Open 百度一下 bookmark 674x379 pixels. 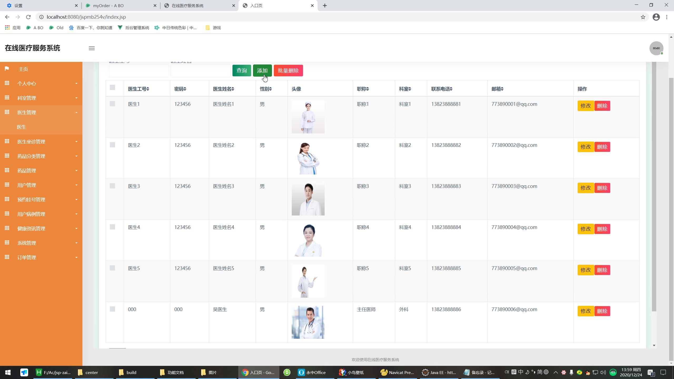pos(91,28)
